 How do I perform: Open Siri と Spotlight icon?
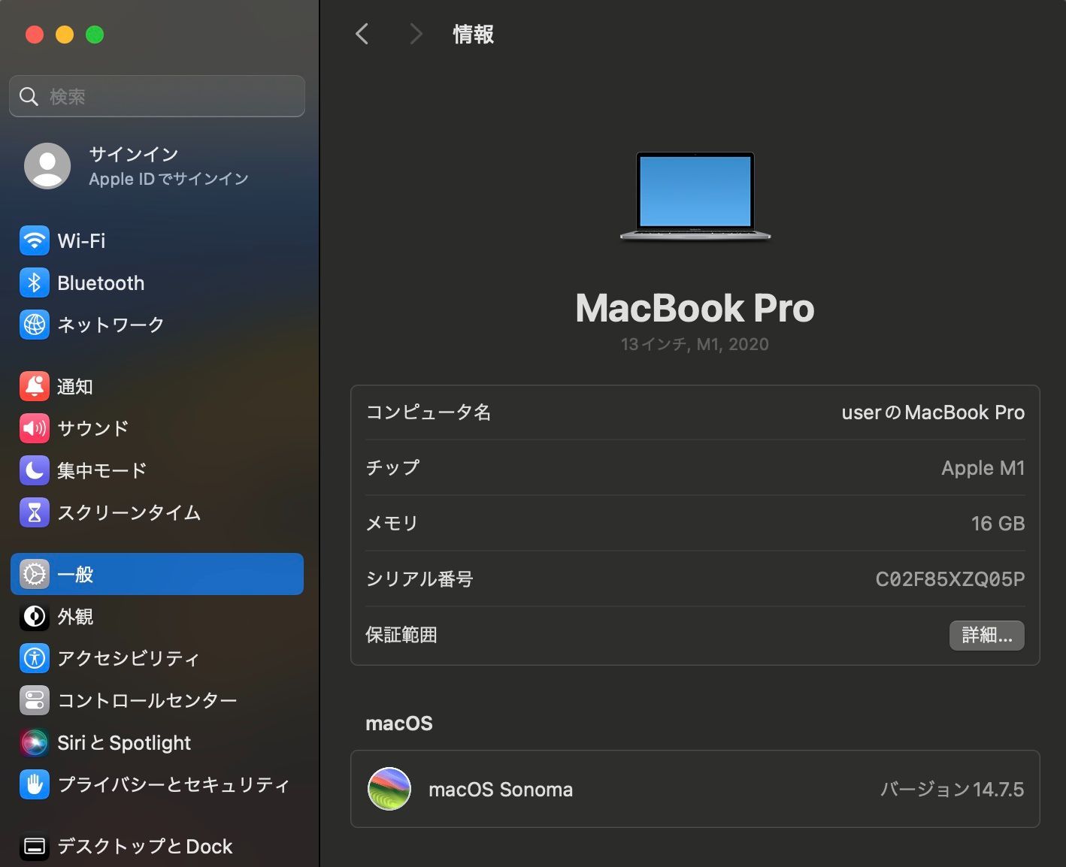[x=34, y=742]
